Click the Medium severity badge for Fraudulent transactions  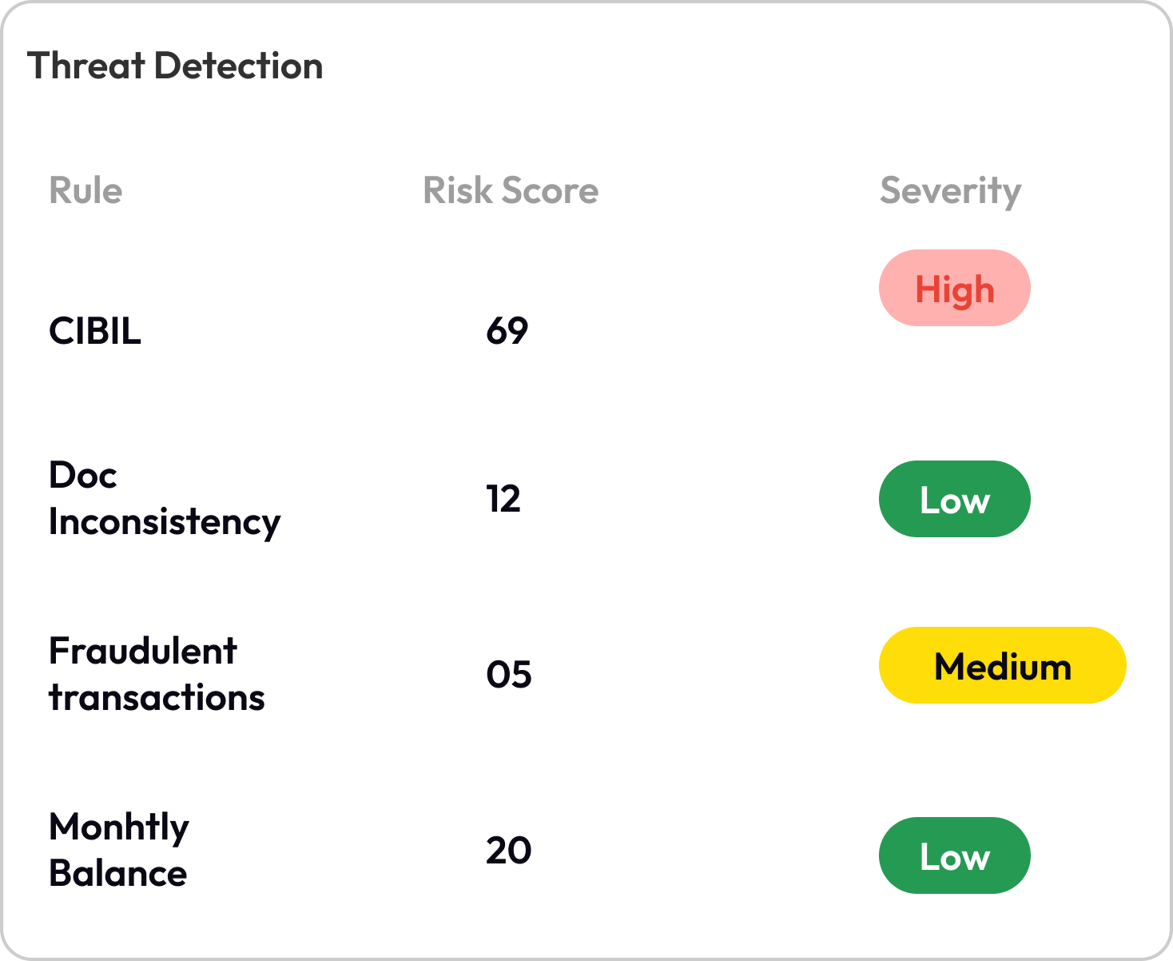(x=1002, y=664)
